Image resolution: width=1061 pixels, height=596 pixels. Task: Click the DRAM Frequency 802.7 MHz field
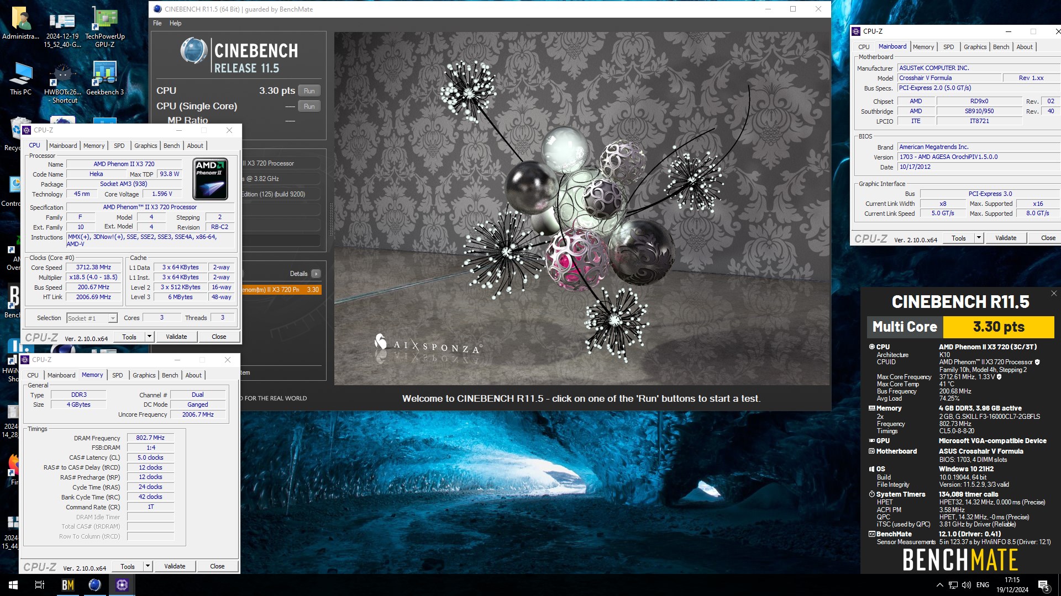pyautogui.click(x=150, y=438)
